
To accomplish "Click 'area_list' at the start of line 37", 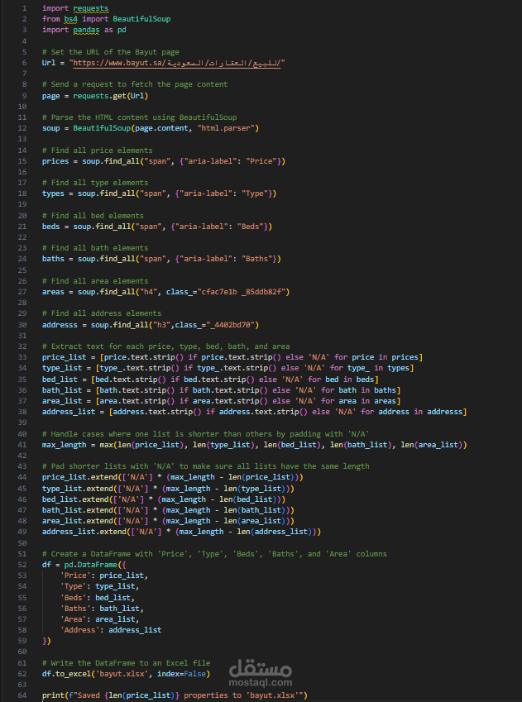I will [x=62, y=401].
